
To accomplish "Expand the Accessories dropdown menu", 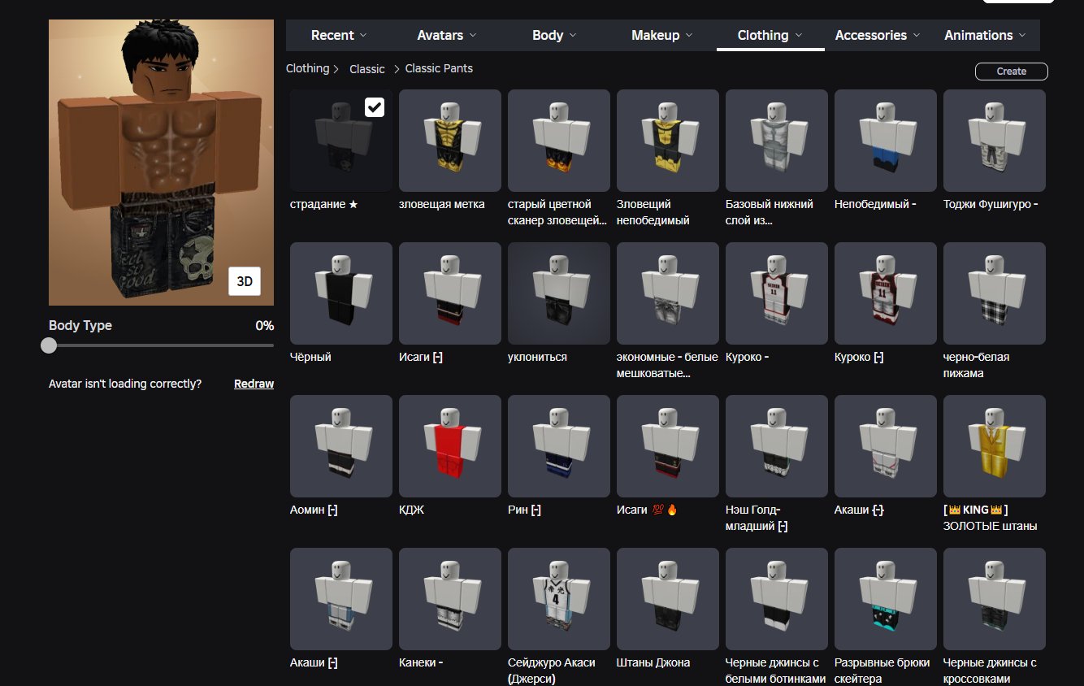I will tap(878, 36).
